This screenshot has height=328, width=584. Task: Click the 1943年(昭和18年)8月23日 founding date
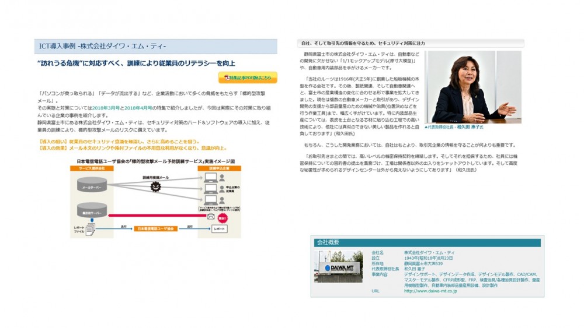428,258
